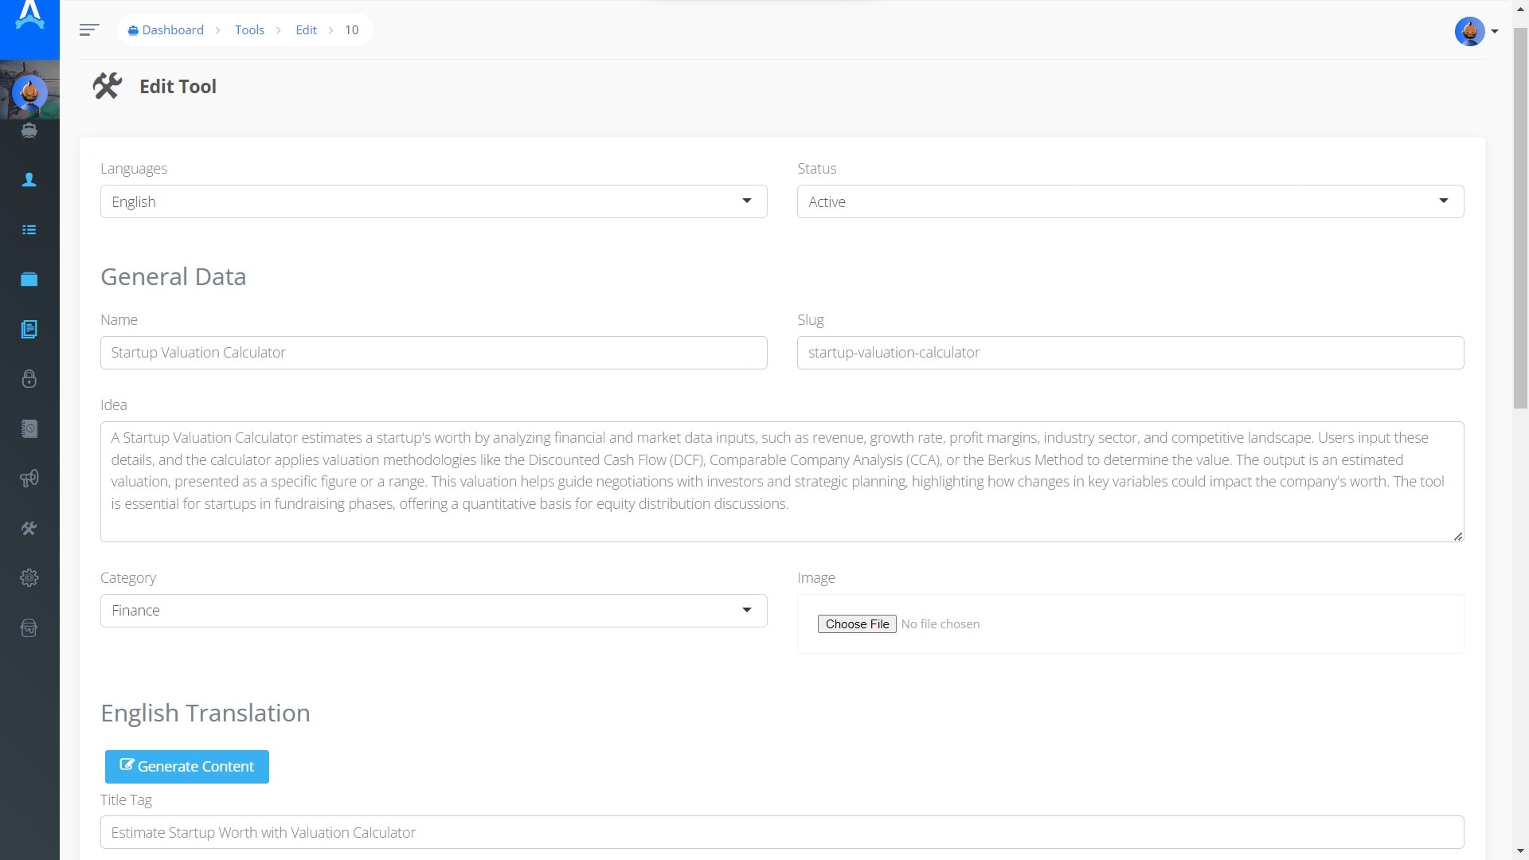Click the user profile sidebar icon
This screenshot has height=860, width=1529.
(29, 180)
